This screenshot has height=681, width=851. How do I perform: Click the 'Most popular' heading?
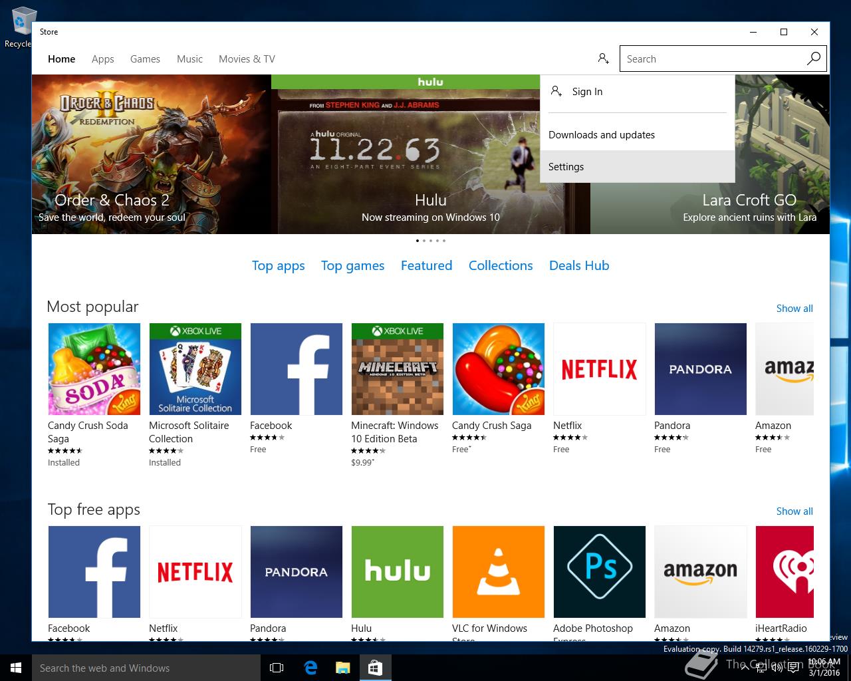click(x=92, y=307)
